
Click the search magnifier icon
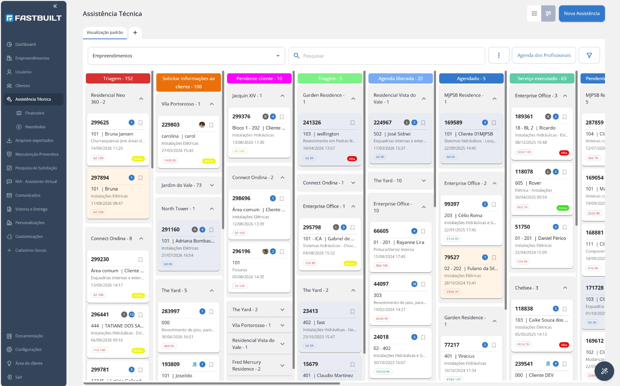(296, 56)
